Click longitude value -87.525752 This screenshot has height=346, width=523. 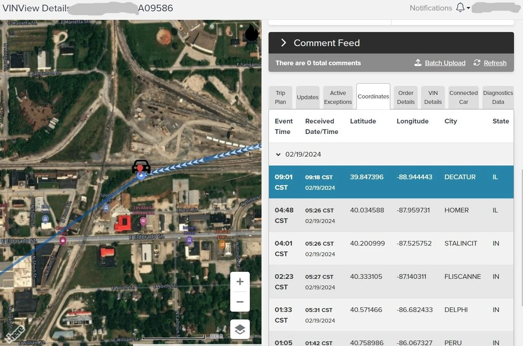pyautogui.click(x=414, y=243)
